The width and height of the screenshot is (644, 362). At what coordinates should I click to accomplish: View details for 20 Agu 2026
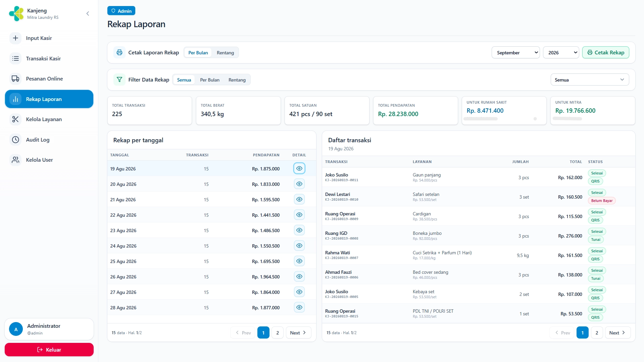click(299, 184)
